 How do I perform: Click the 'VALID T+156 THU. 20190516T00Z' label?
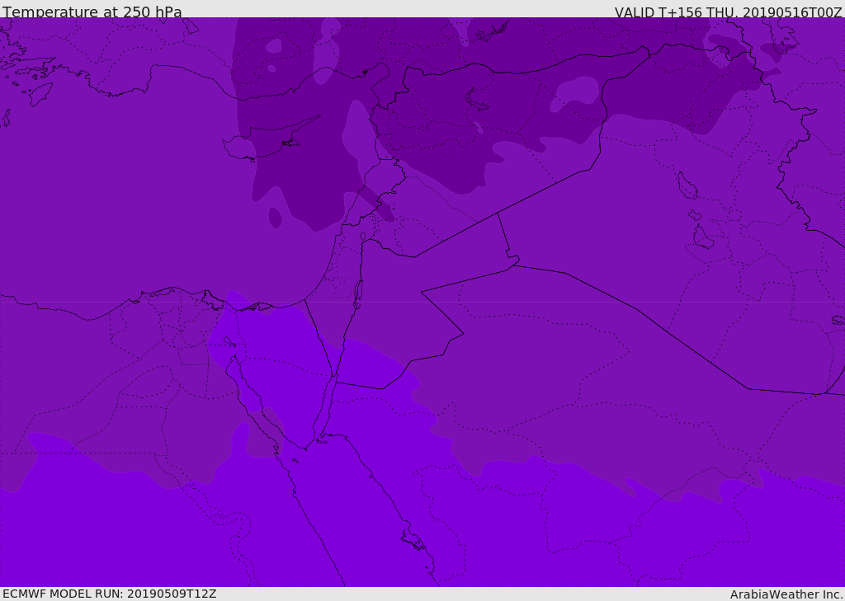728,12
